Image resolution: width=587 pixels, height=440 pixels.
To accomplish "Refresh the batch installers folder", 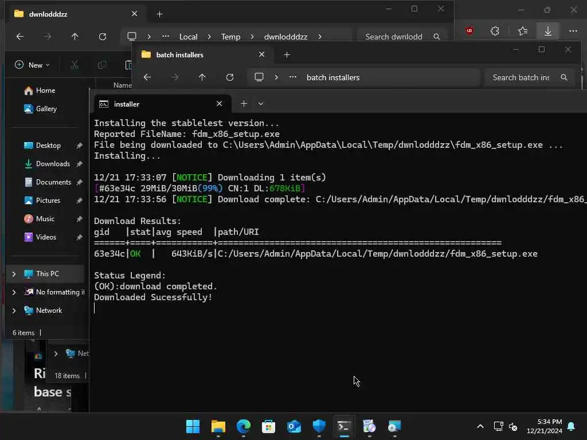I will [230, 77].
